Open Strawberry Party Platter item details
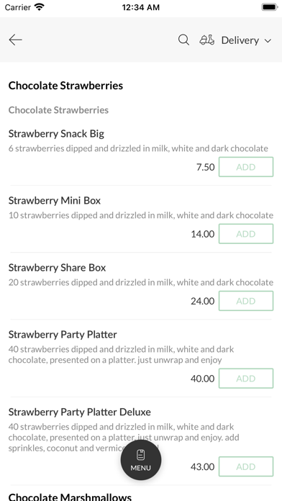 [x=63, y=335]
